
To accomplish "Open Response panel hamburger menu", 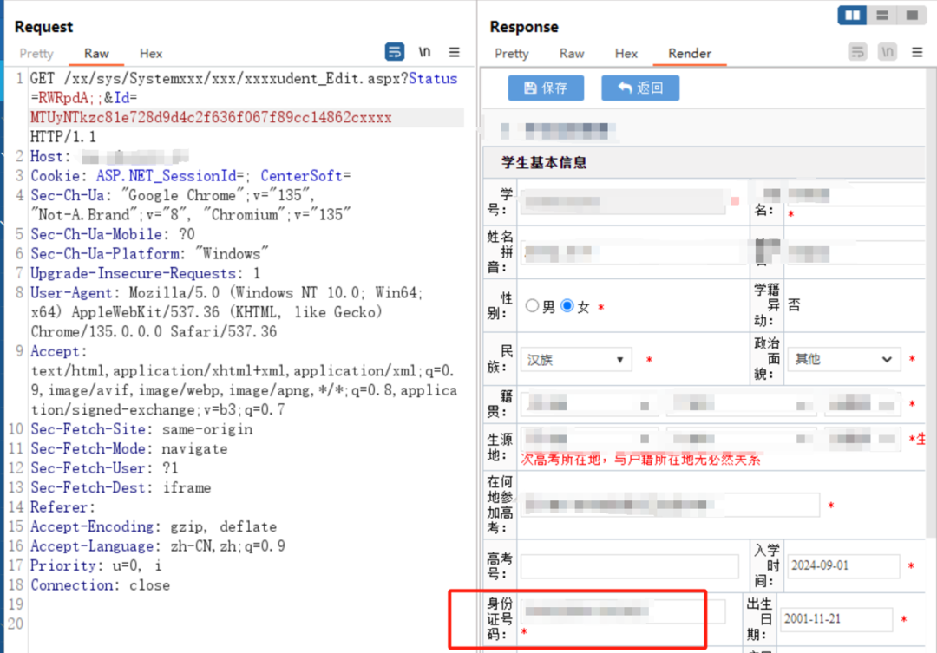I will (x=917, y=52).
